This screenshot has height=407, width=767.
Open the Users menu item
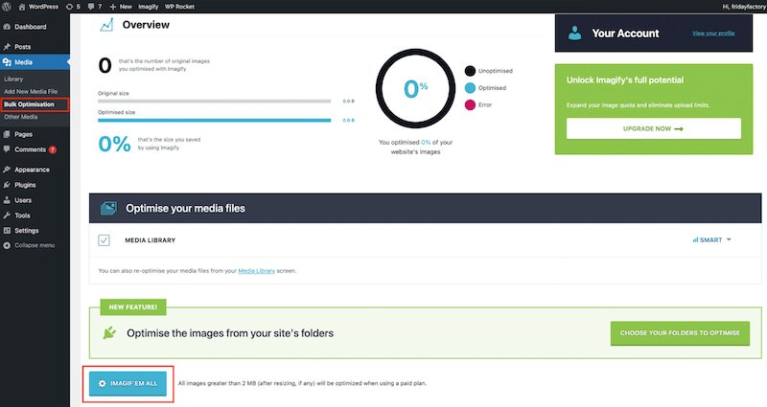pyautogui.click(x=23, y=200)
